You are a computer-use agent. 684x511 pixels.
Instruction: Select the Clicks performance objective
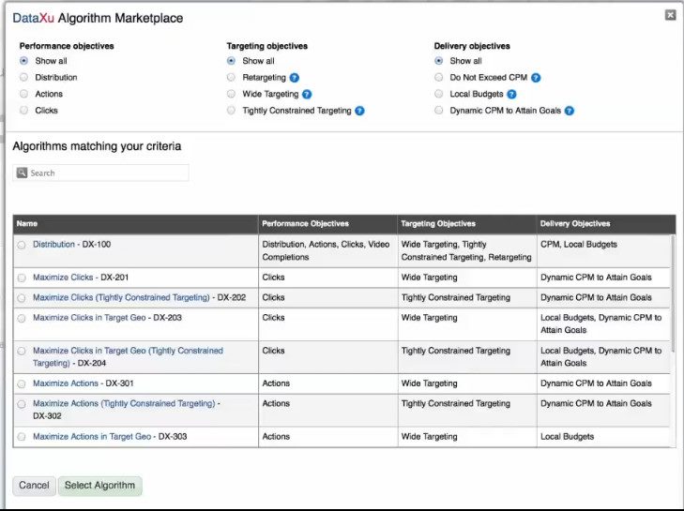(x=24, y=111)
